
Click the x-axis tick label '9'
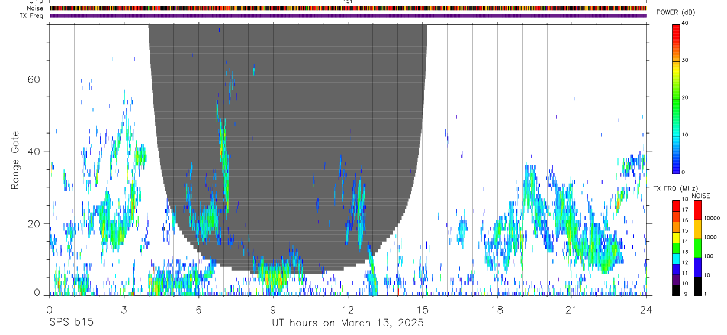[x=273, y=310]
